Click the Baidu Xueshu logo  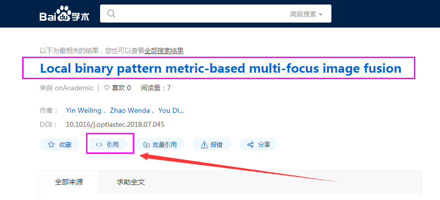[x=64, y=14]
